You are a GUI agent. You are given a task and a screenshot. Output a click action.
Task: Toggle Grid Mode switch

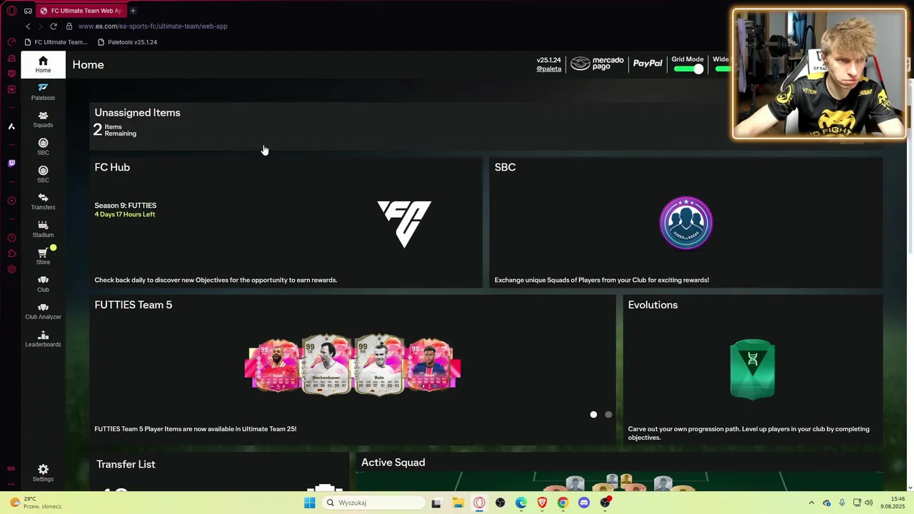pyautogui.click(x=688, y=69)
